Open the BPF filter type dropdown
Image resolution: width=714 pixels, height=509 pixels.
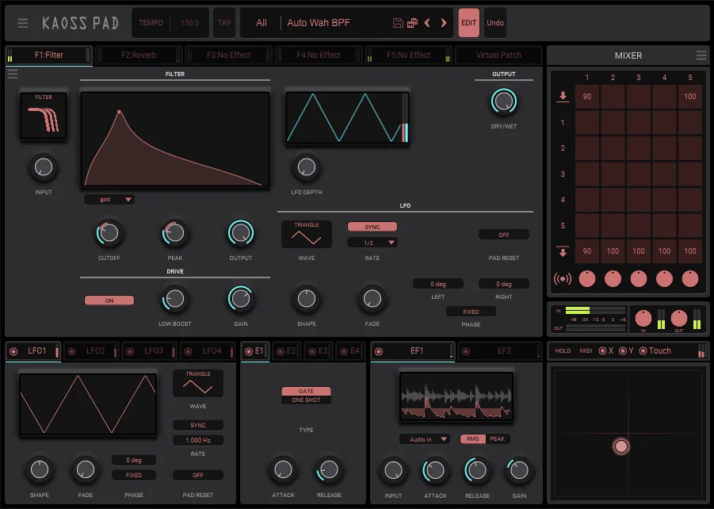tap(109, 200)
